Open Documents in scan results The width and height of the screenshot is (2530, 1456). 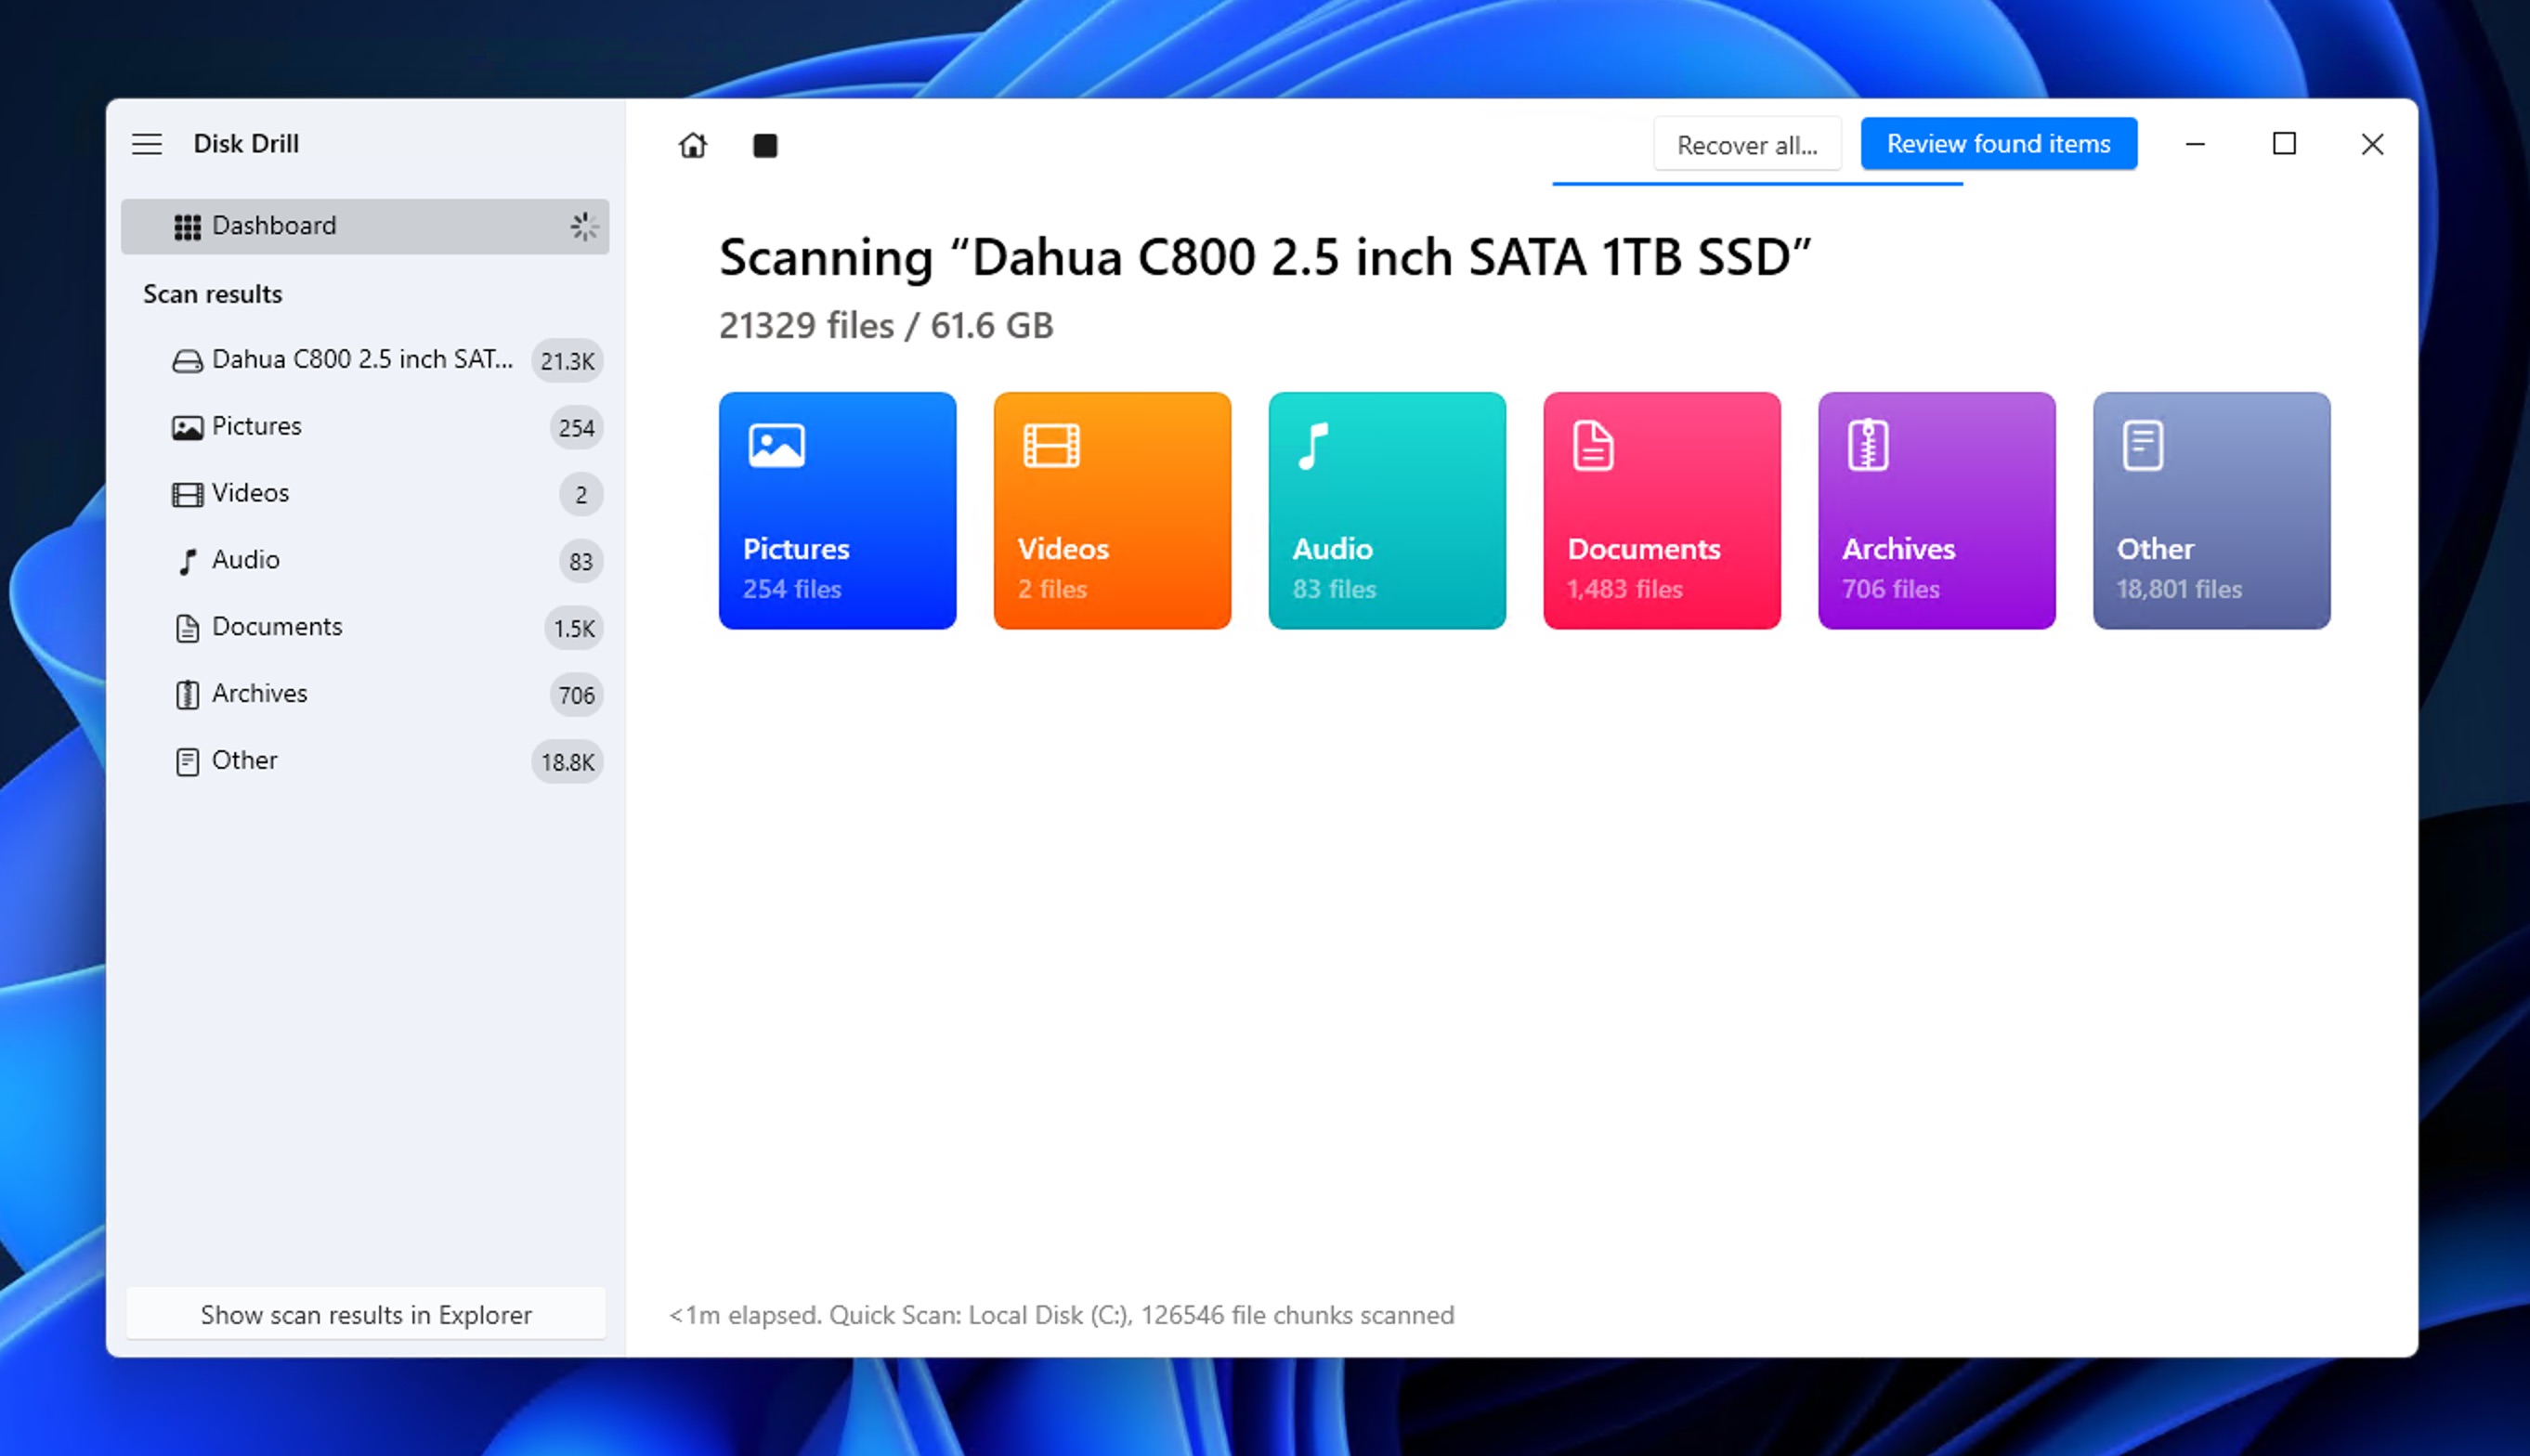(x=365, y=628)
